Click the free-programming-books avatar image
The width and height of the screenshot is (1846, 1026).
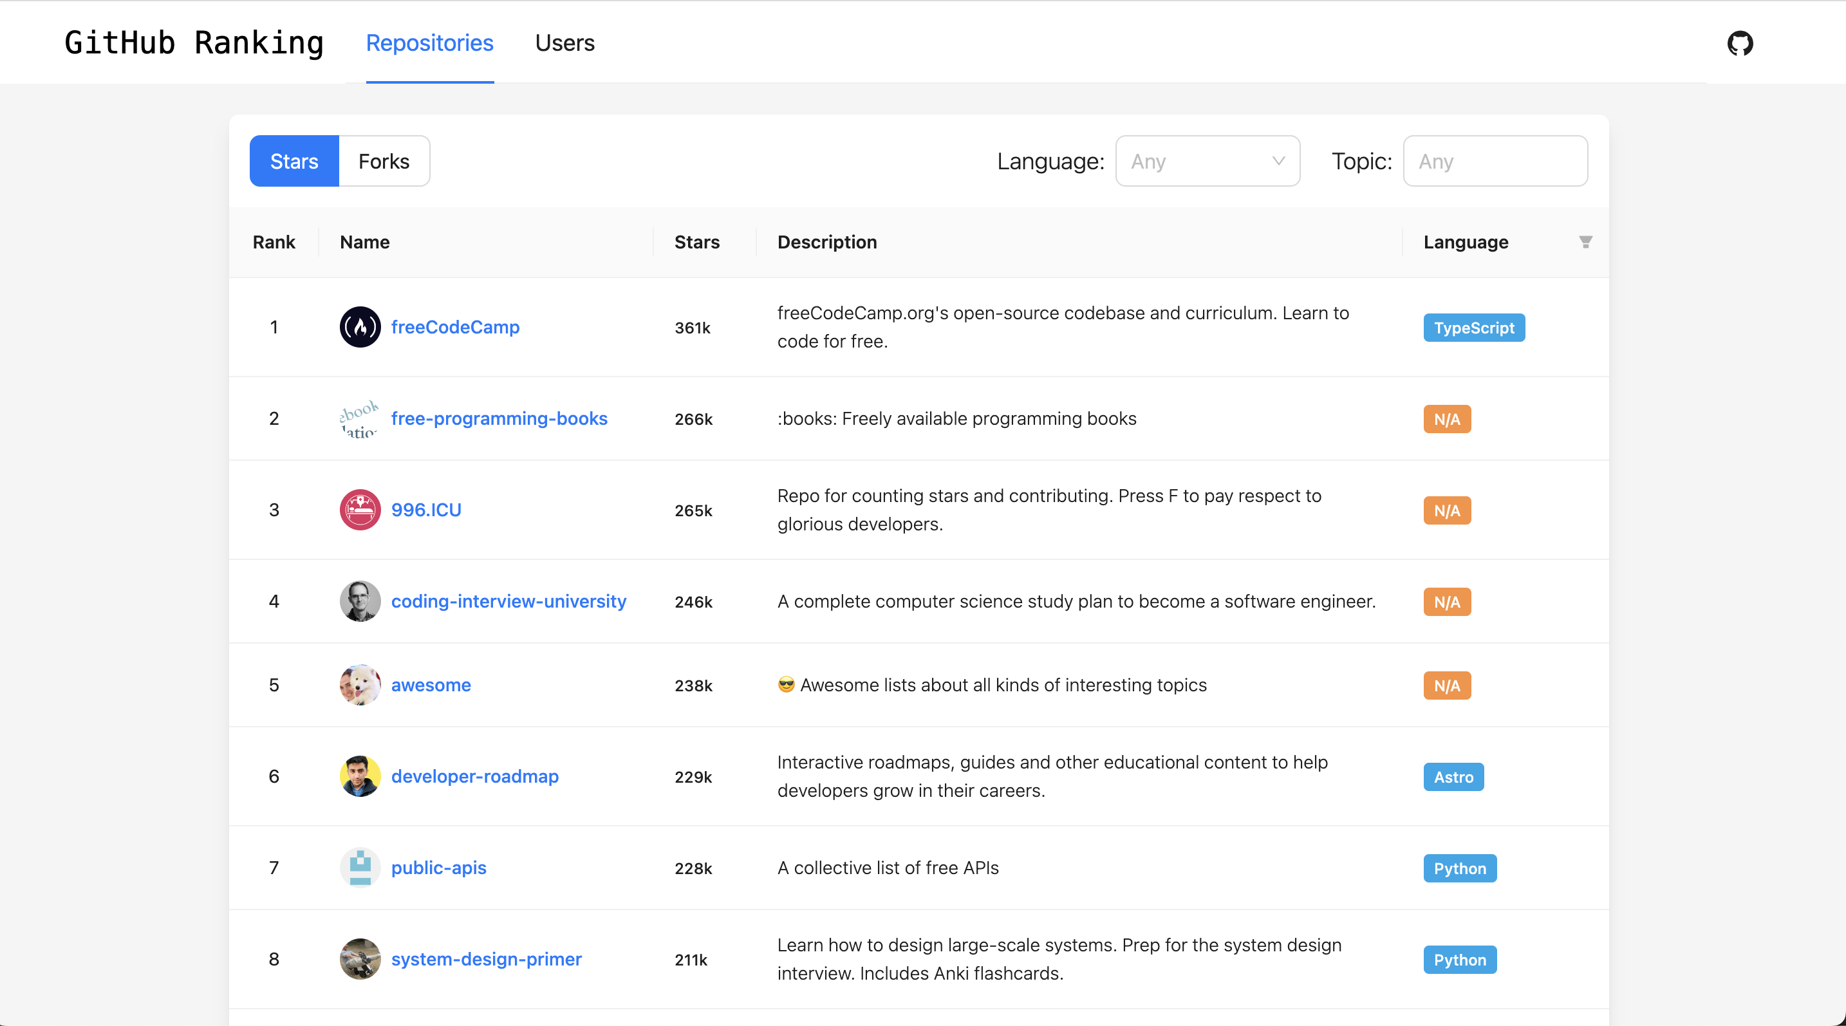[360, 418]
